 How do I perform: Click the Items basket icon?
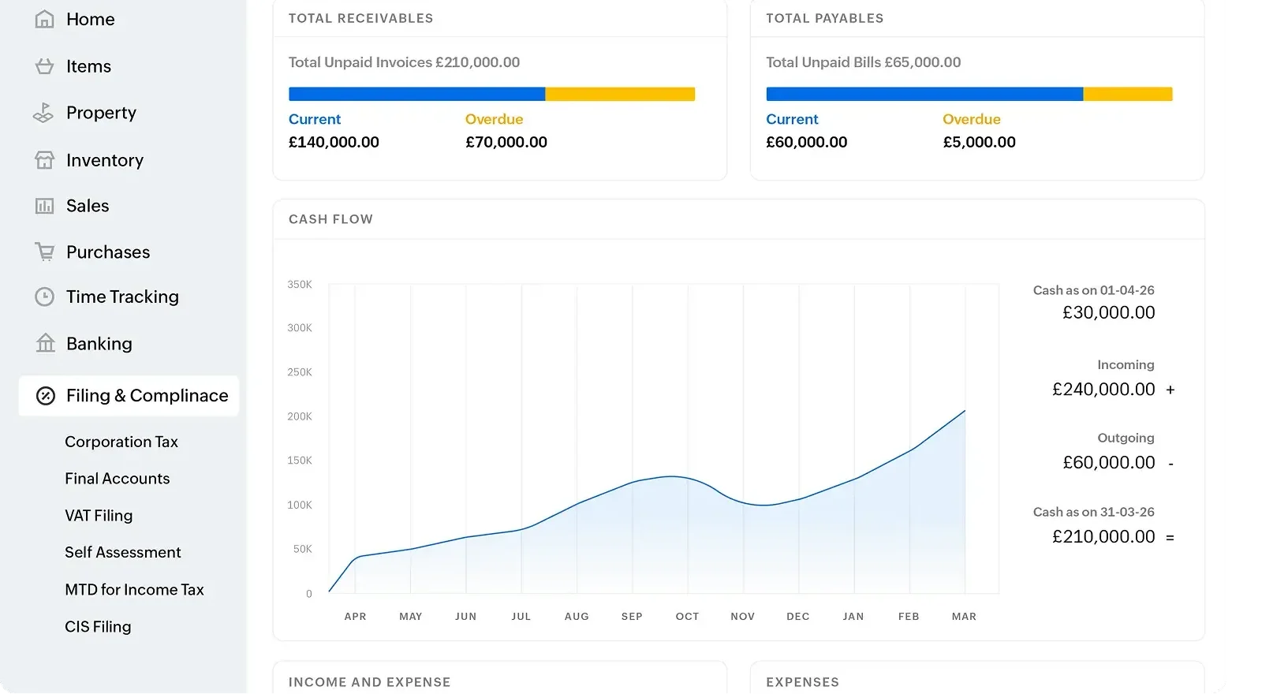[45, 66]
